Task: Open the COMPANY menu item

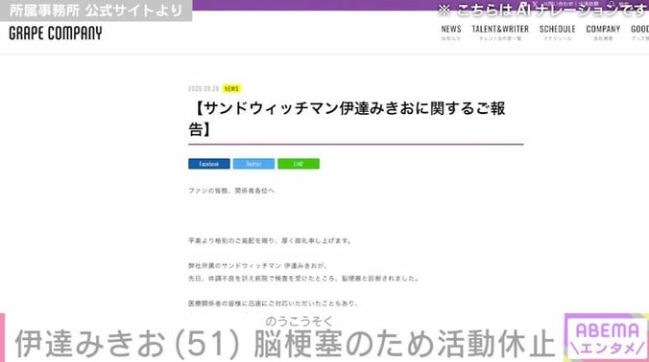Action: [x=603, y=33]
